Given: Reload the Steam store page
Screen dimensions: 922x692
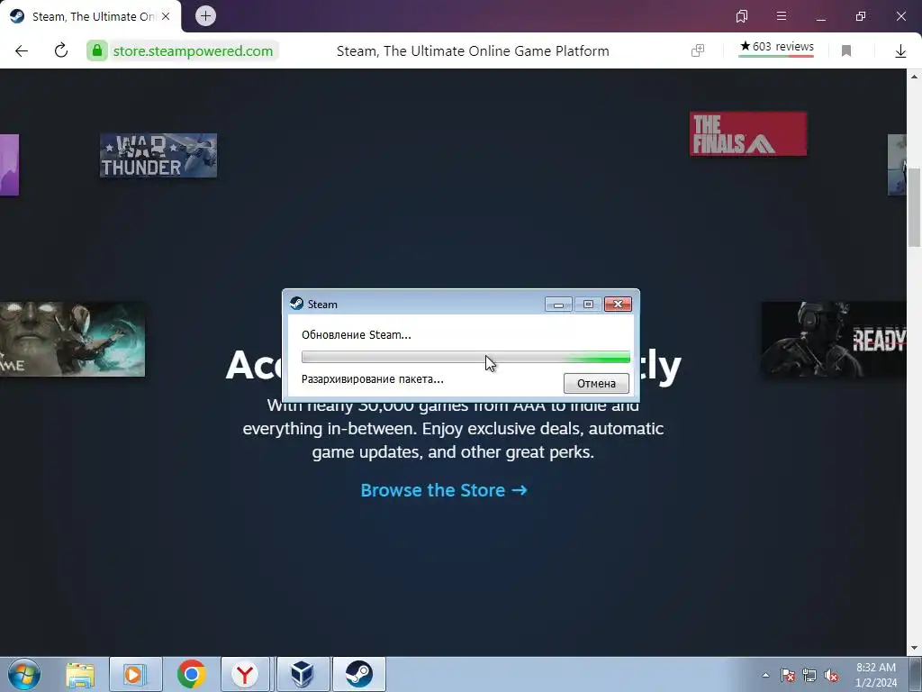Looking at the screenshot, I should [x=61, y=50].
